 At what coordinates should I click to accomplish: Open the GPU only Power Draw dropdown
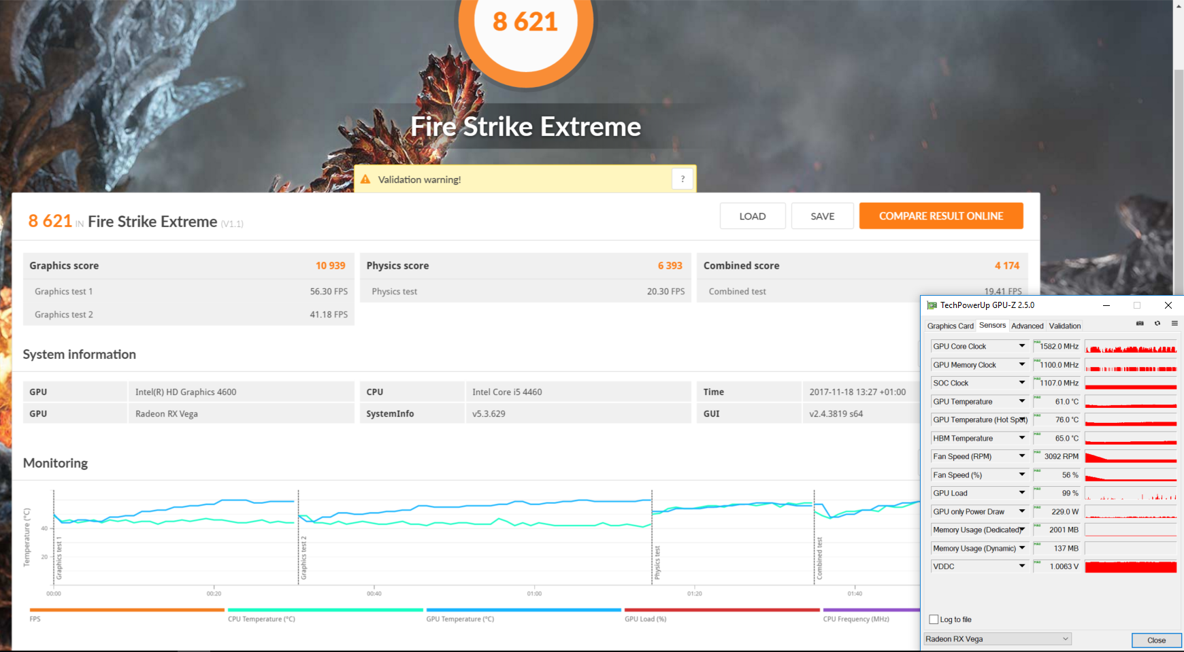pyautogui.click(x=1022, y=511)
